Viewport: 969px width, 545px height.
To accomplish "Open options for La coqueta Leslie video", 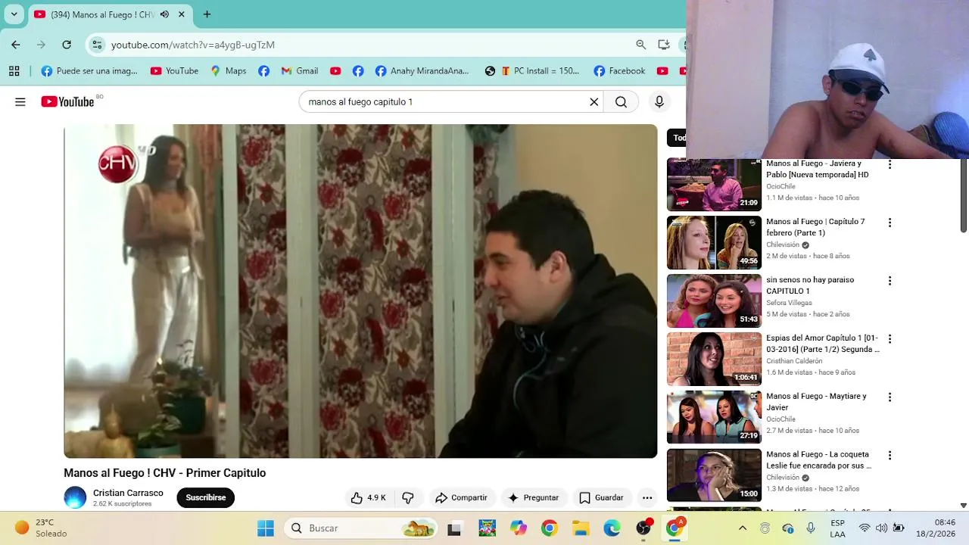I will tap(890, 456).
